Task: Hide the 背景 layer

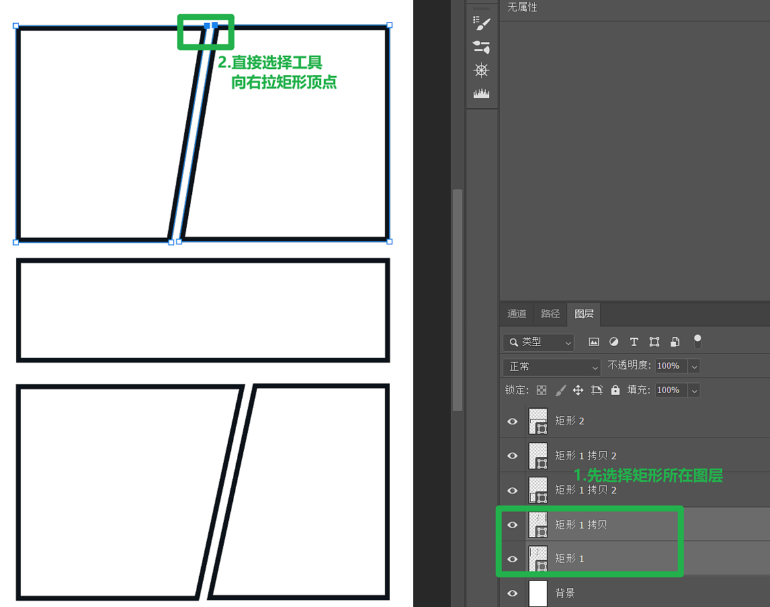Action: 512,594
